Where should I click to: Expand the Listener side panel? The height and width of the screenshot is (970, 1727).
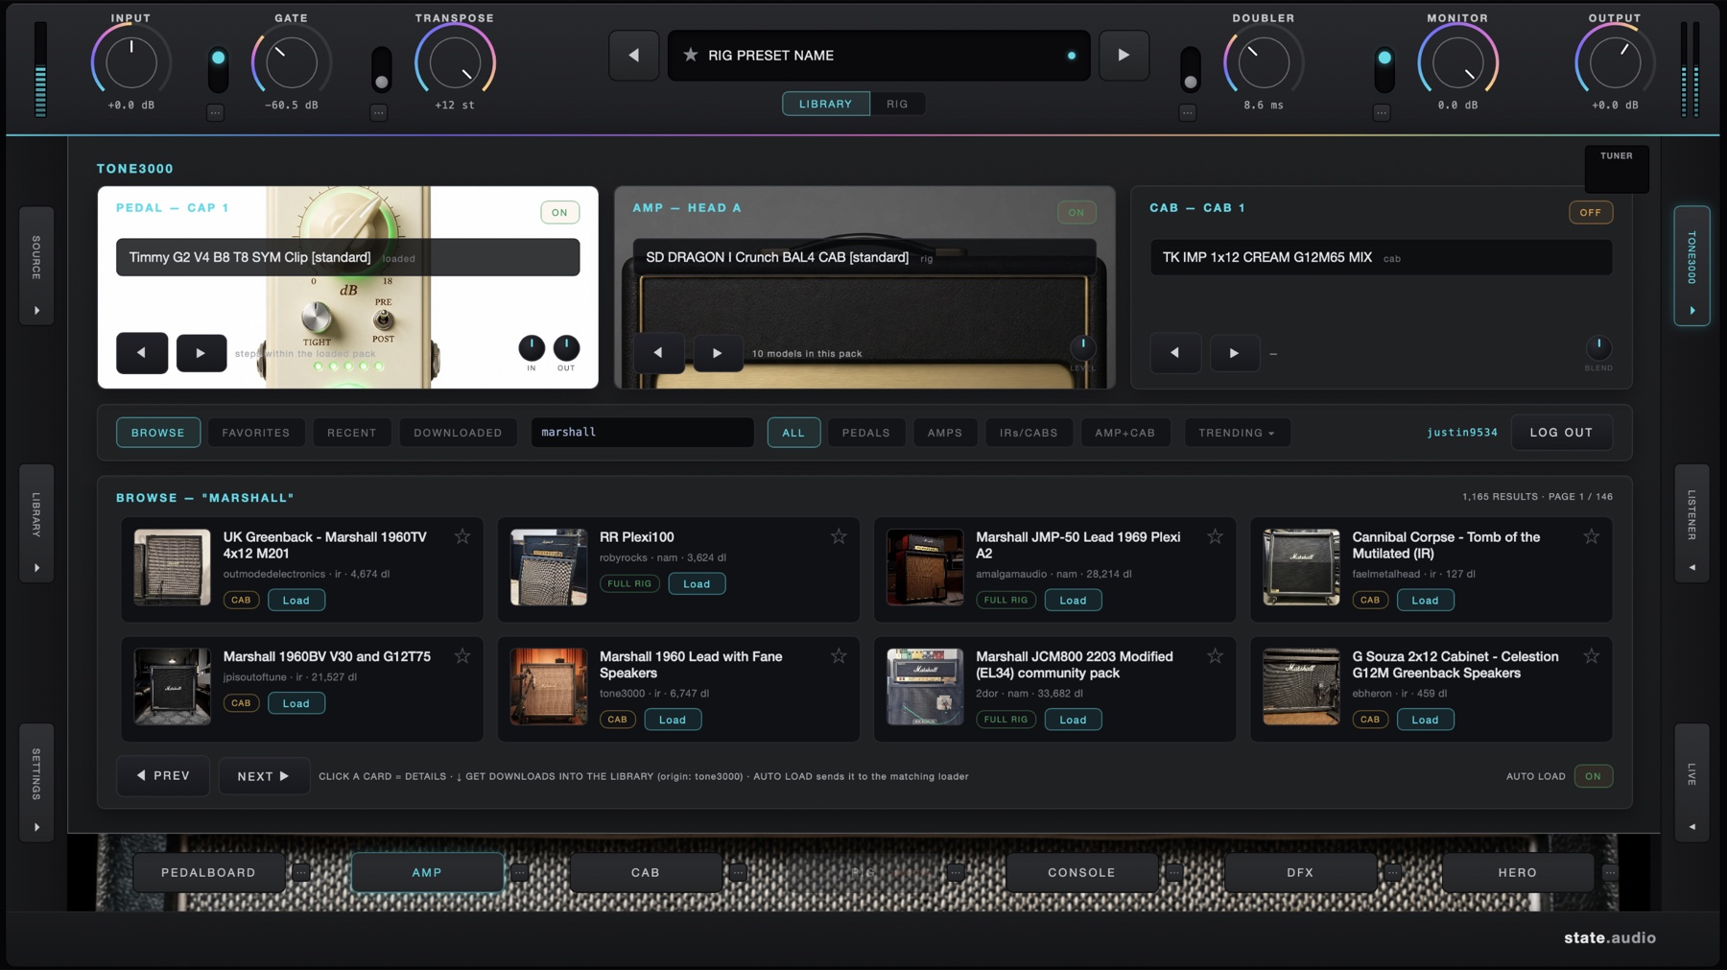(x=1692, y=523)
